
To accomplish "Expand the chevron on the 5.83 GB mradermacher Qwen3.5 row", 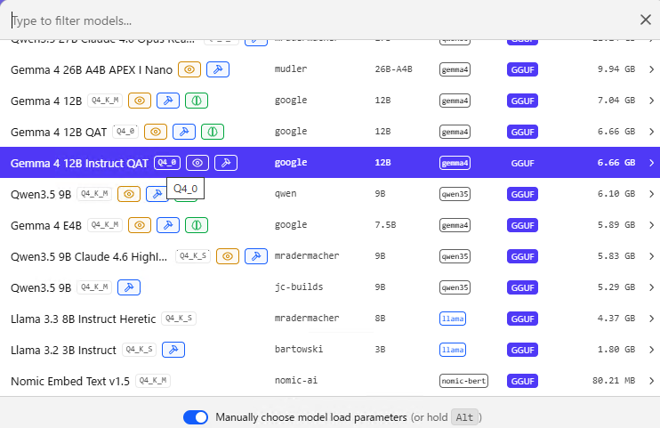I will 651,256.
